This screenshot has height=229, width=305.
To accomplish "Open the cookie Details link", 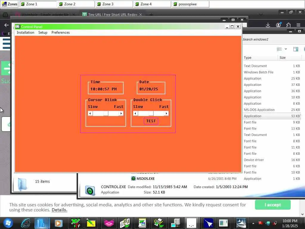I will click(x=59, y=210).
